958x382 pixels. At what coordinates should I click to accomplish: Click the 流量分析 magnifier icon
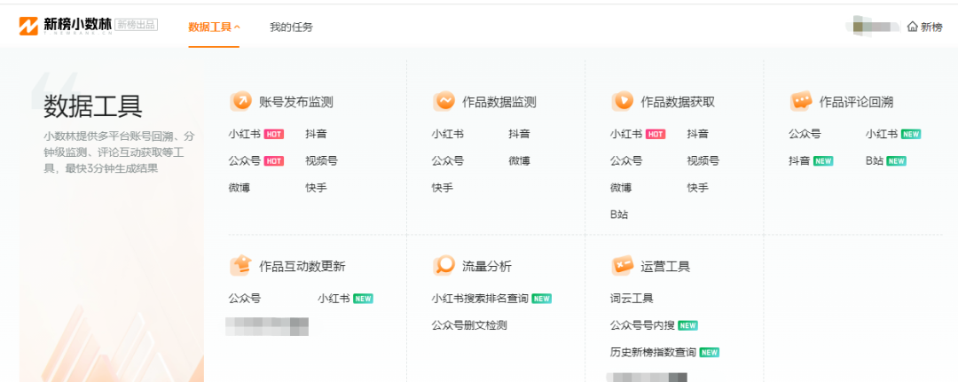point(444,265)
